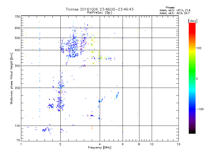Click the x-axis label 10
210x157 pixels.
click(x=152, y=144)
